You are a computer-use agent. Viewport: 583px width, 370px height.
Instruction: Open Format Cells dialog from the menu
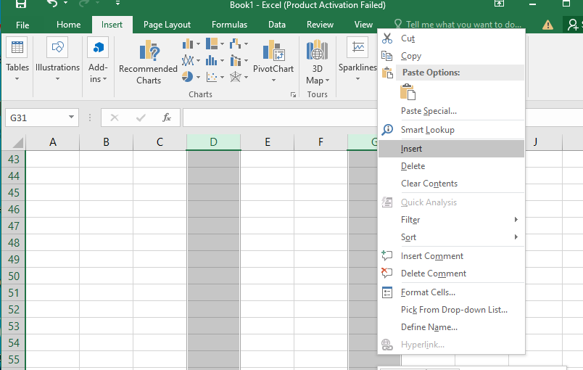[451, 292]
